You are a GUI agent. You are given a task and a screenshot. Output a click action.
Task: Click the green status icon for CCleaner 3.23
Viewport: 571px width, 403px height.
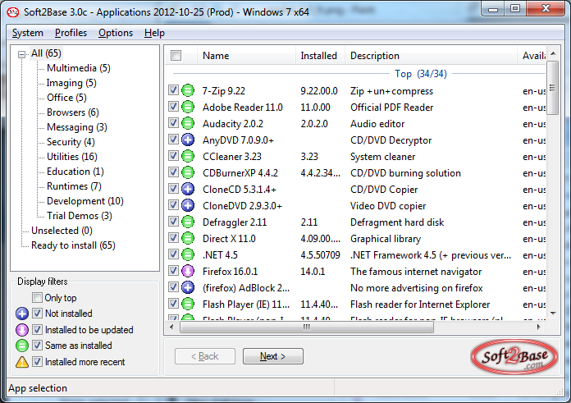coord(188,156)
